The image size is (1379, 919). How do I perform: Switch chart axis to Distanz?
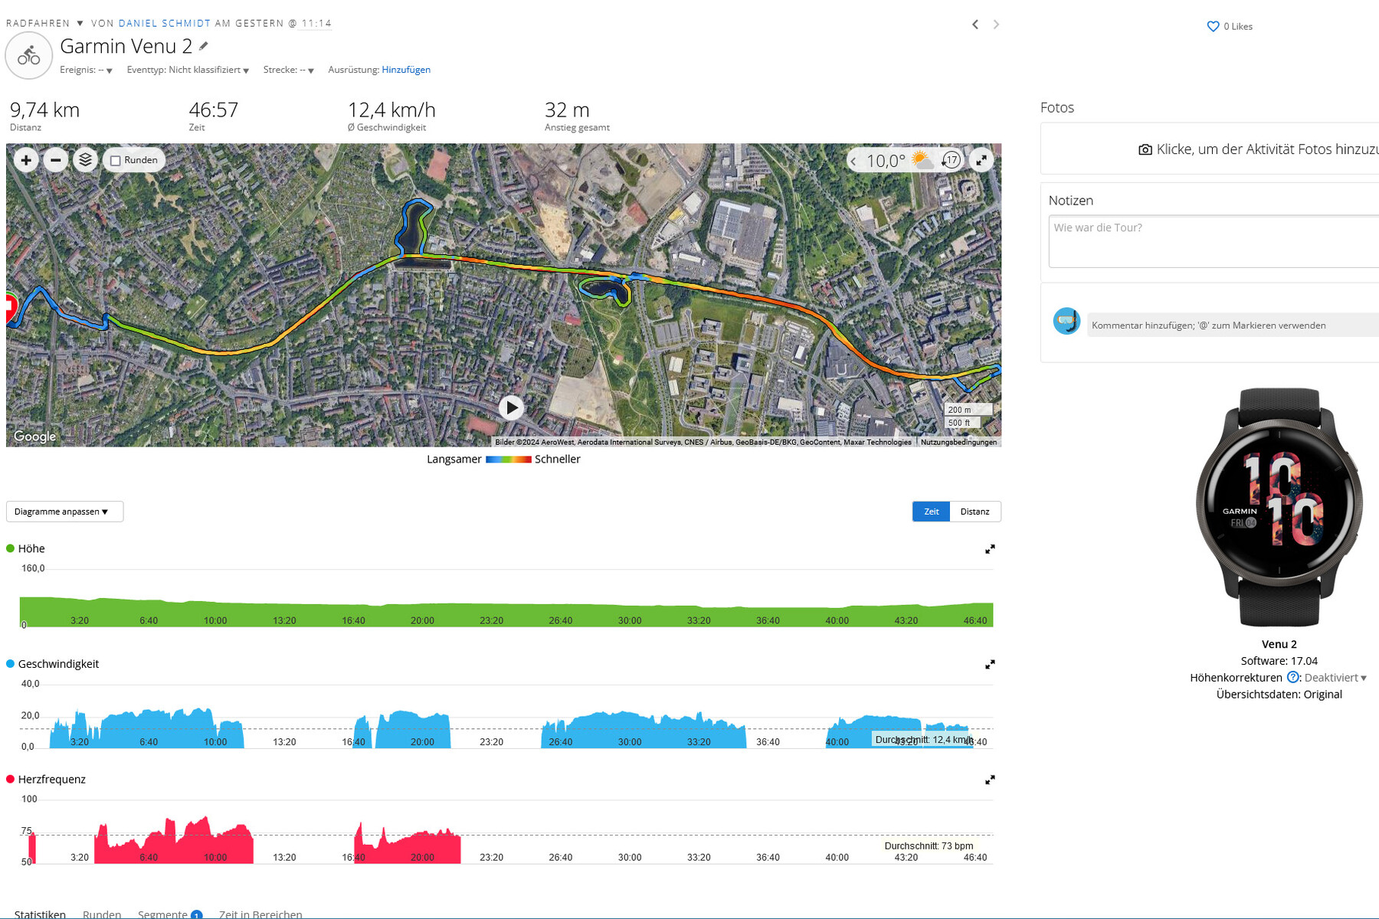click(974, 512)
